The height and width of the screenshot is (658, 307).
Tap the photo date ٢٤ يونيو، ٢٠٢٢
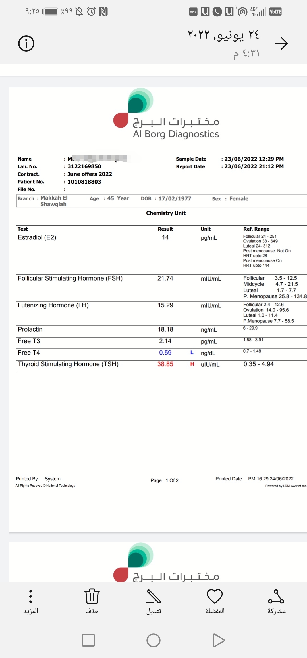point(223,35)
